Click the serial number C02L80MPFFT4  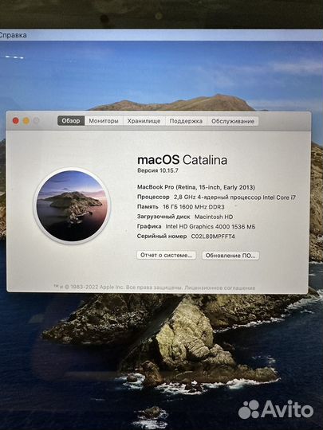(x=213, y=236)
